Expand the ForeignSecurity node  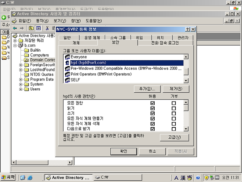(21, 65)
